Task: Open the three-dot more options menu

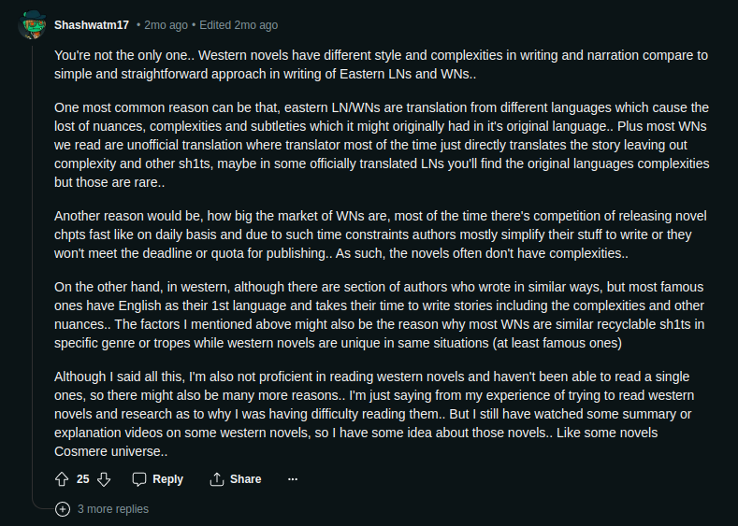Action: [x=293, y=479]
